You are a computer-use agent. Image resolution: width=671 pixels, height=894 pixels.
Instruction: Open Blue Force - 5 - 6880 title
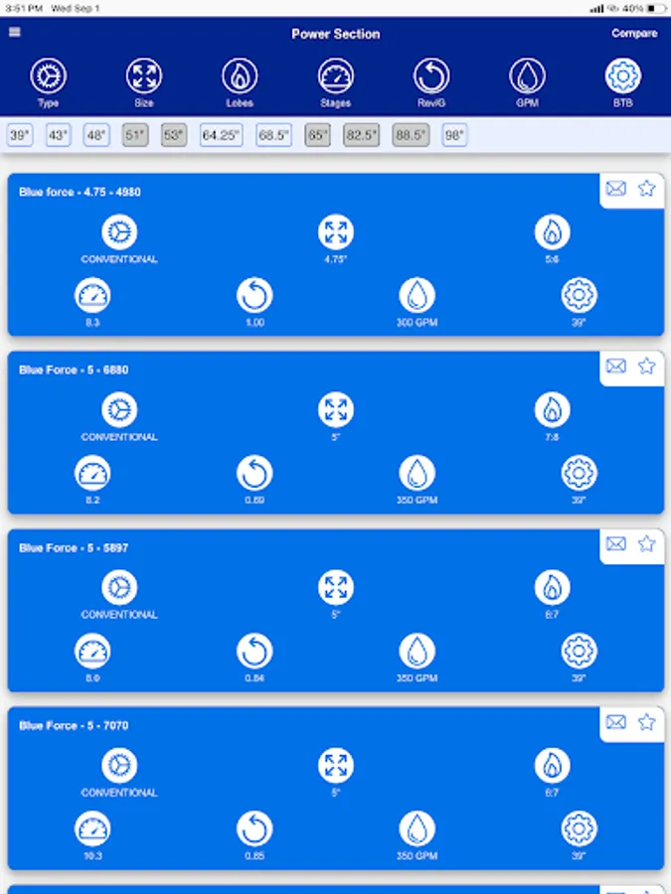74,371
